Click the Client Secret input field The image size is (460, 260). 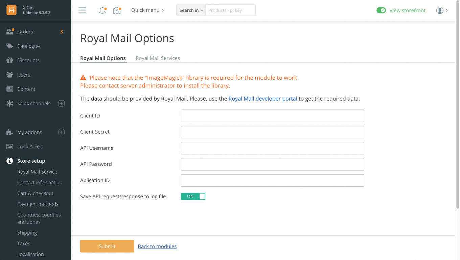(x=273, y=132)
